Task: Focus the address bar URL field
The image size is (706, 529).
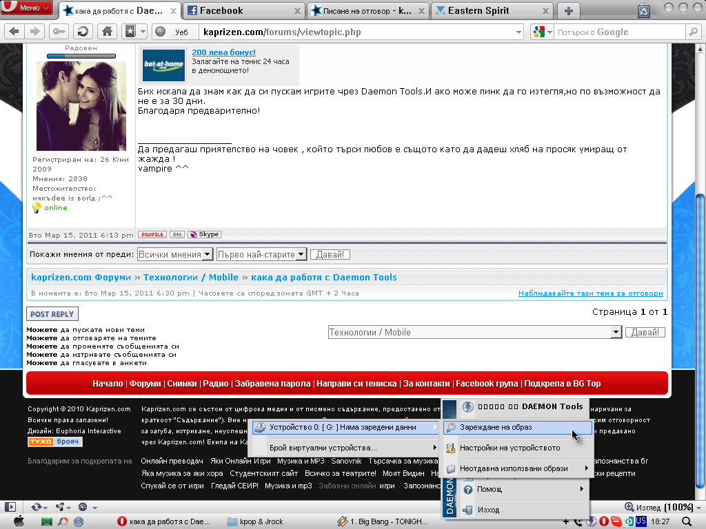Action: tap(356, 32)
